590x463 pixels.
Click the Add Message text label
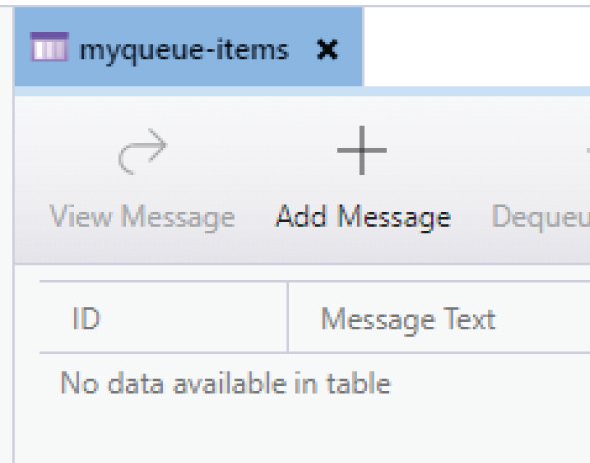click(x=363, y=217)
